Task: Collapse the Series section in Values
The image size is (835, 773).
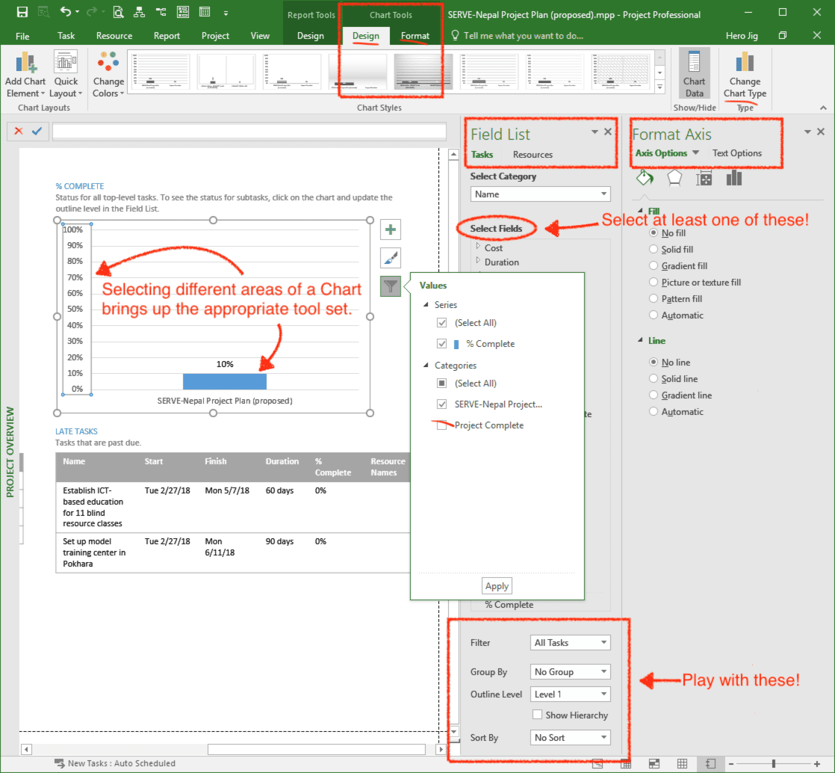Action: pyautogui.click(x=426, y=305)
